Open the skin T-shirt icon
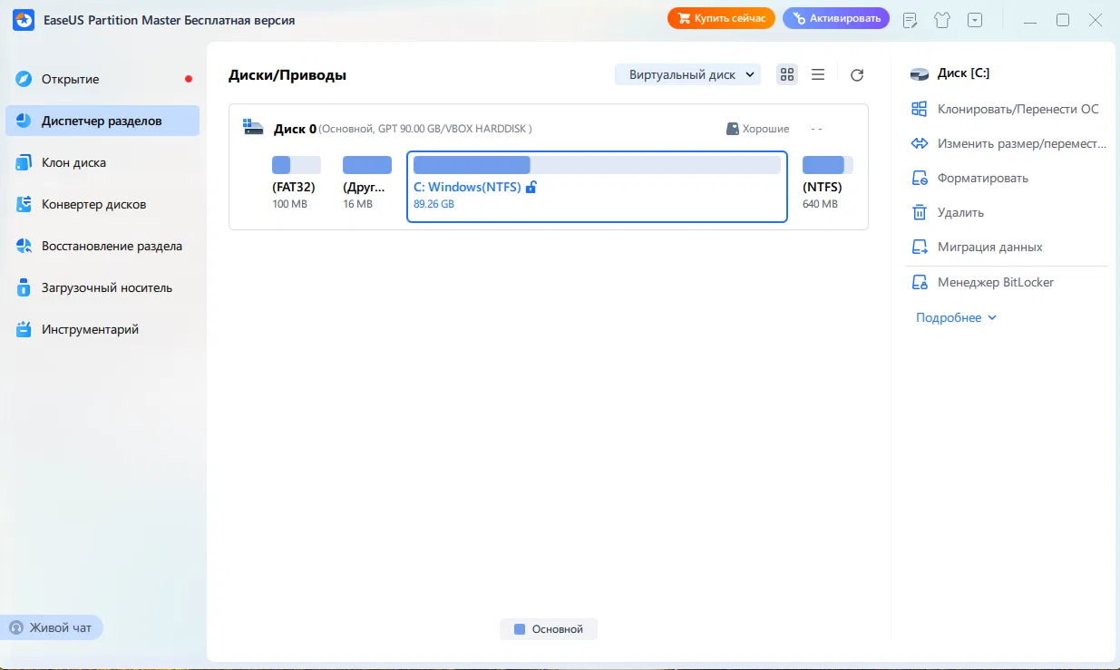Image resolution: width=1120 pixels, height=670 pixels. 942,19
